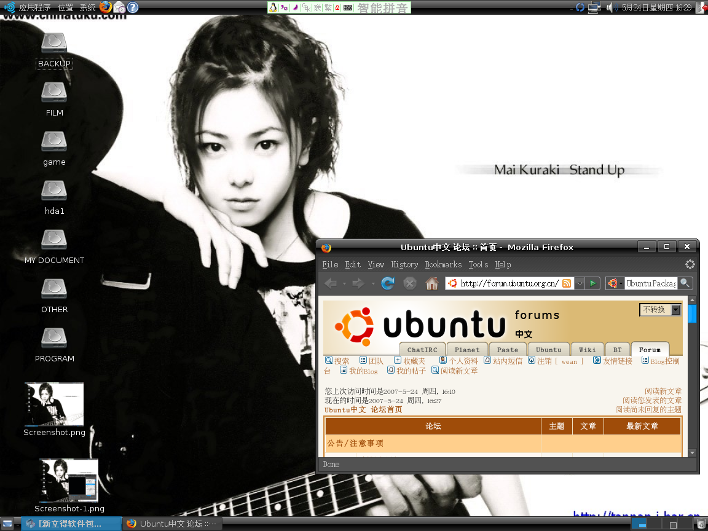Switch to the Planet tab
The image size is (708, 531).
coord(467,350)
